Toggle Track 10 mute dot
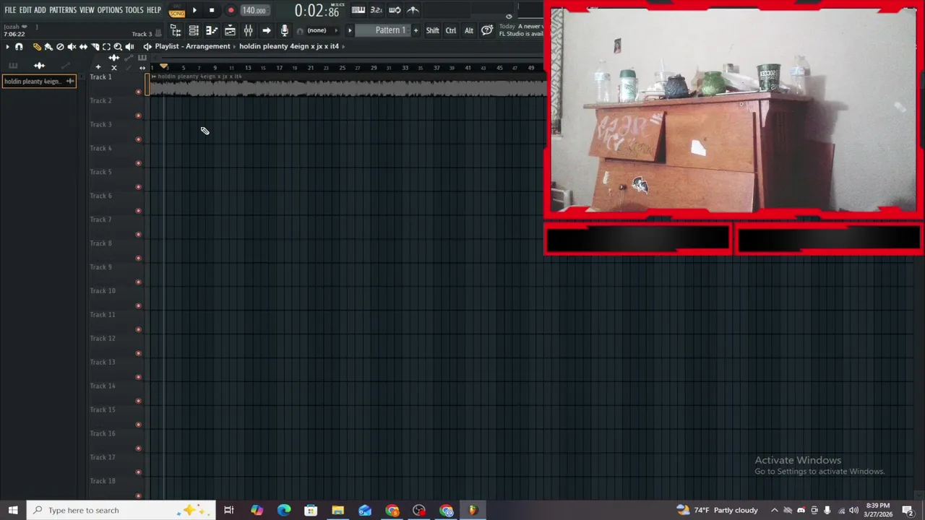 click(x=139, y=305)
